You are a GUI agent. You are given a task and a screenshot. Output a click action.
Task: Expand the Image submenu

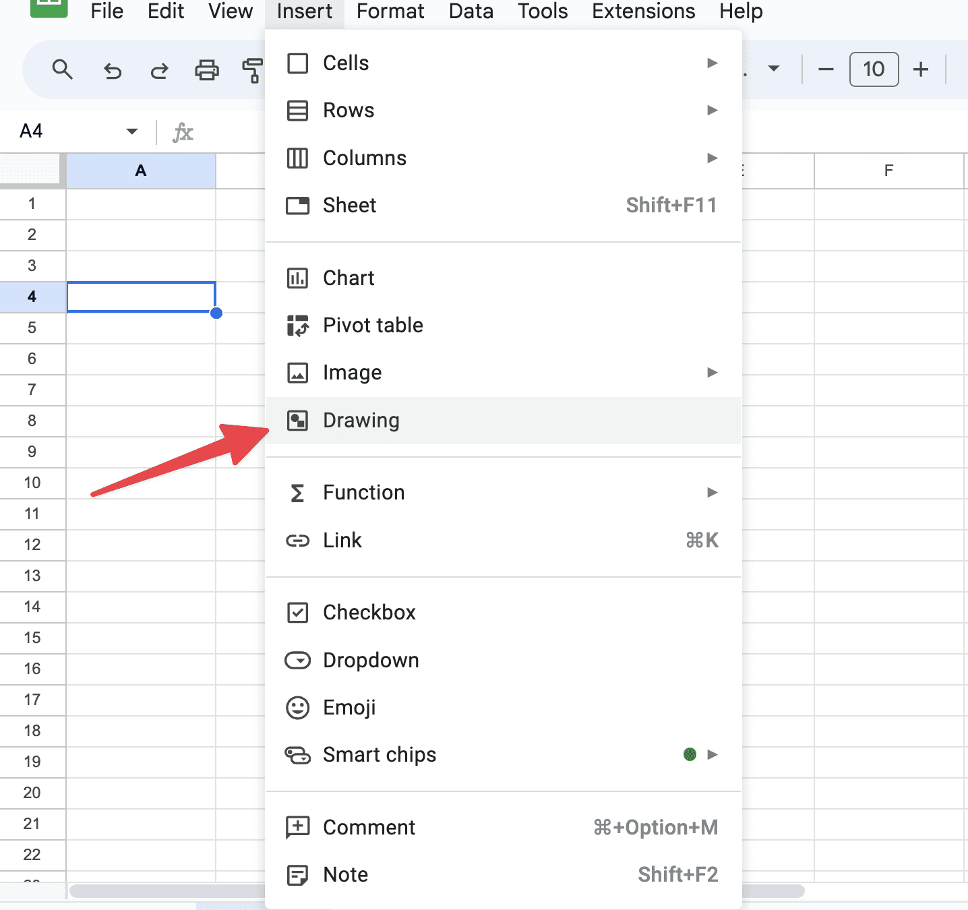coord(713,372)
